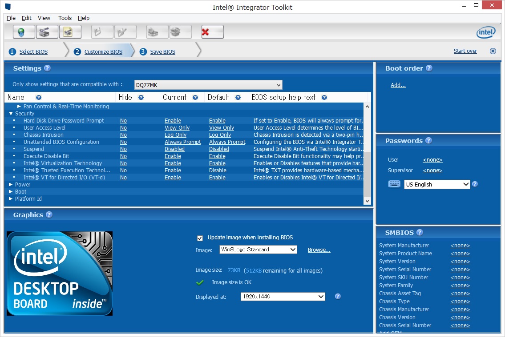Click help icon next to Current column
The width and height of the screenshot is (505, 337).
coord(195,97)
